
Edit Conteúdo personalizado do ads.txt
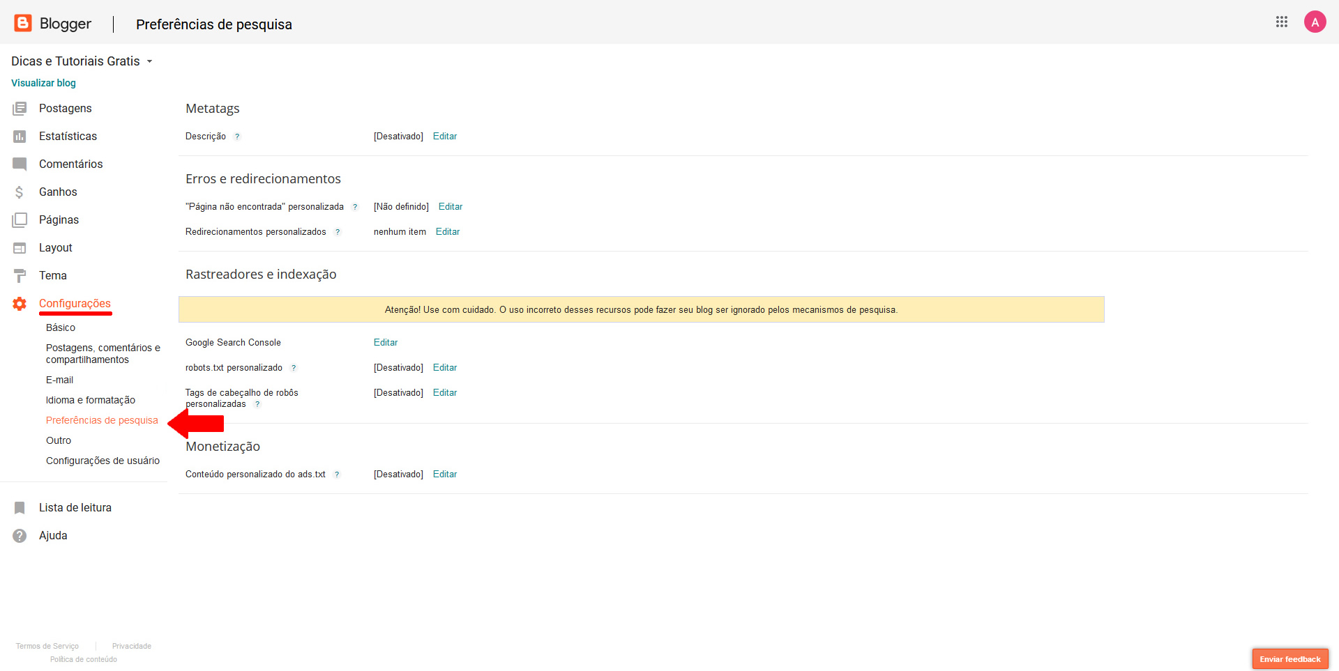click(445, 475)
